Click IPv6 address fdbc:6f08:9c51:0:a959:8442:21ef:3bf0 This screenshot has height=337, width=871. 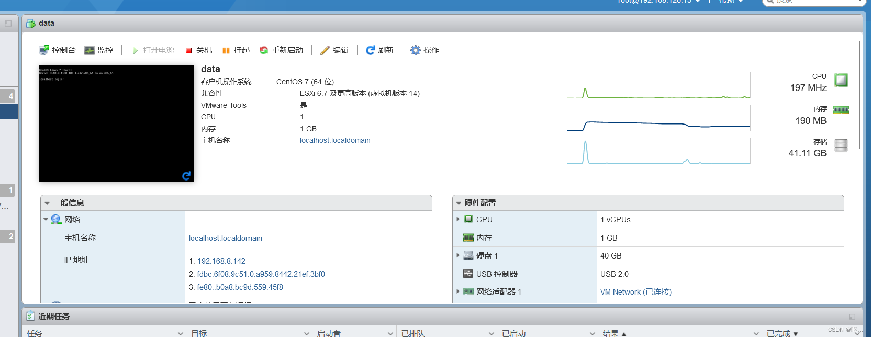point(261,274)
